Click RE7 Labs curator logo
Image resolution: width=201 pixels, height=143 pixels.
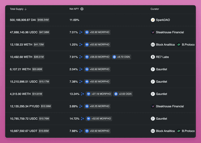[153, 57]
